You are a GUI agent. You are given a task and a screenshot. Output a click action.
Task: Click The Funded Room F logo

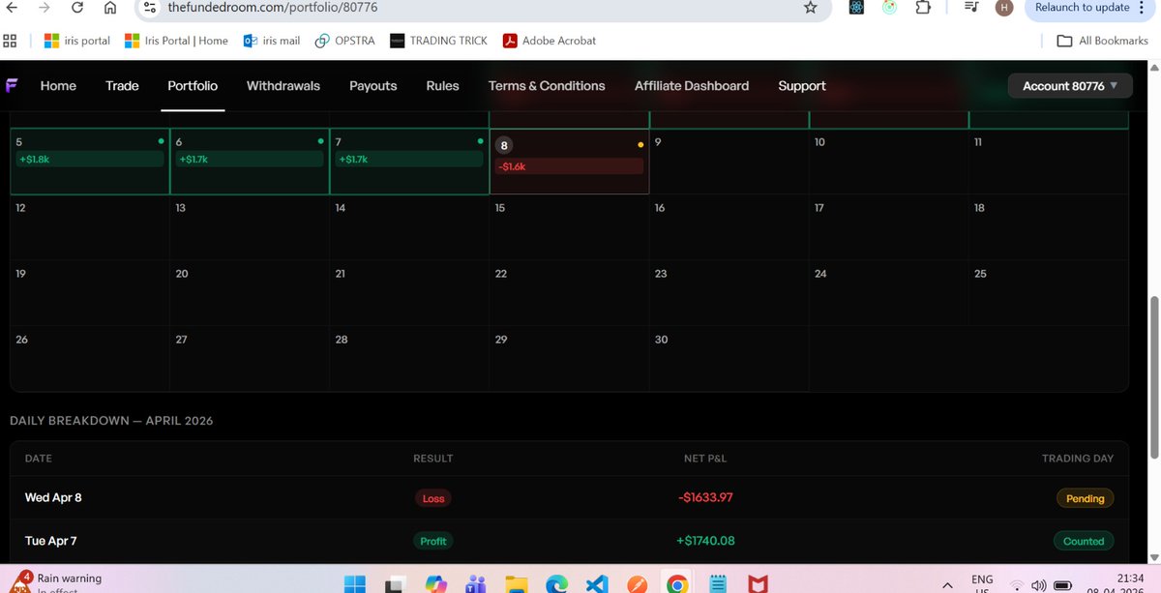tap(12, 86)
